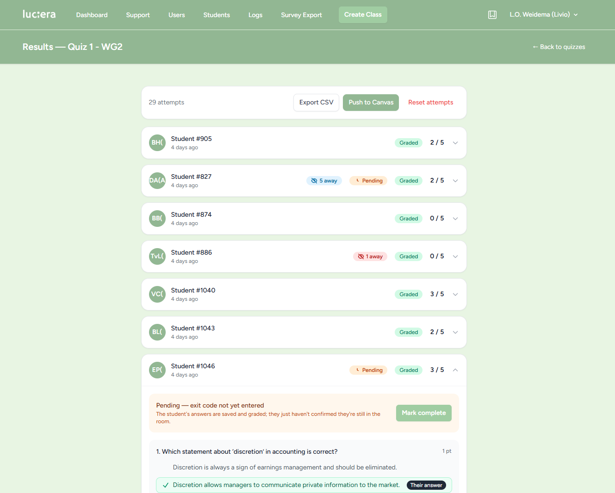615x493 pixels.
Task: Click the '5 away' badge on Student #827
Action: tap(324, 181)
